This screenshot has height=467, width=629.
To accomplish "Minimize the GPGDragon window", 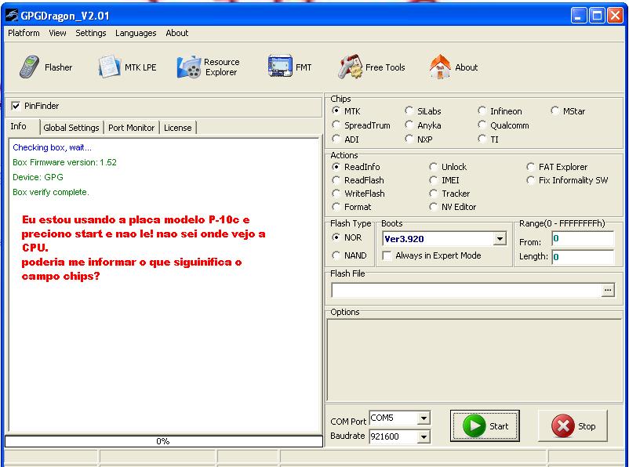I will [579, 16].
